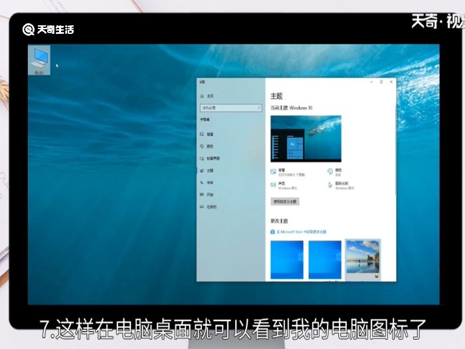
Task: Maximize the Settings window
Action: (381, 82)
